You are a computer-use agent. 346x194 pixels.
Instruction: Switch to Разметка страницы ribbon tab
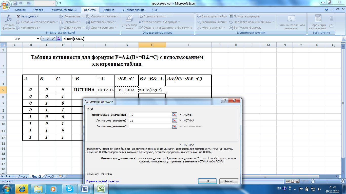tap(63, 10)
